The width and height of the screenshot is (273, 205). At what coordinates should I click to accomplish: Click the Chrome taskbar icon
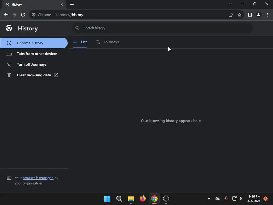pyautogui.click(x=154, y=199)
